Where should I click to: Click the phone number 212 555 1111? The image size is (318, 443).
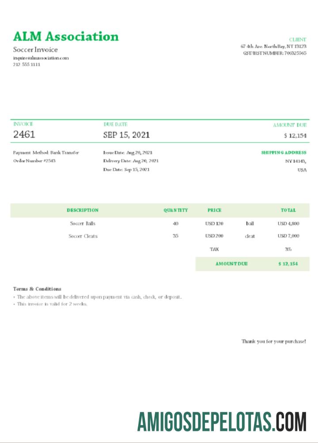(x=26, y=65)
